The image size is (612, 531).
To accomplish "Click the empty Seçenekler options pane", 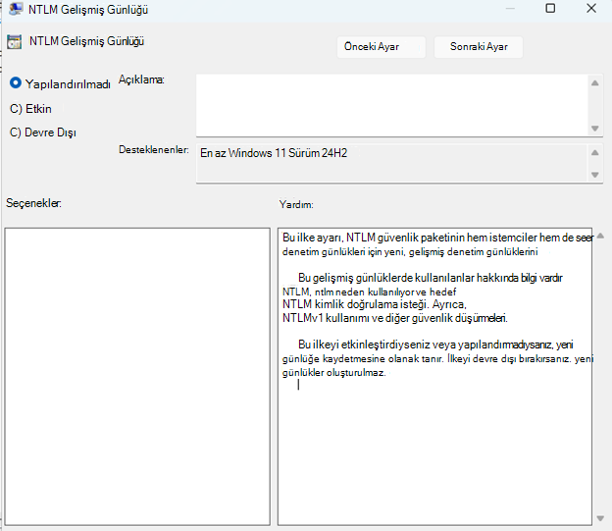I will click(137, 376).
